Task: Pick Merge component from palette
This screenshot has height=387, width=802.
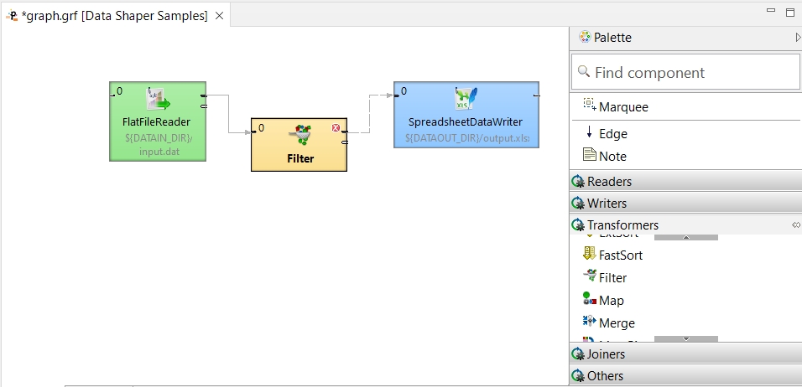Action: [x=609, y=322]
